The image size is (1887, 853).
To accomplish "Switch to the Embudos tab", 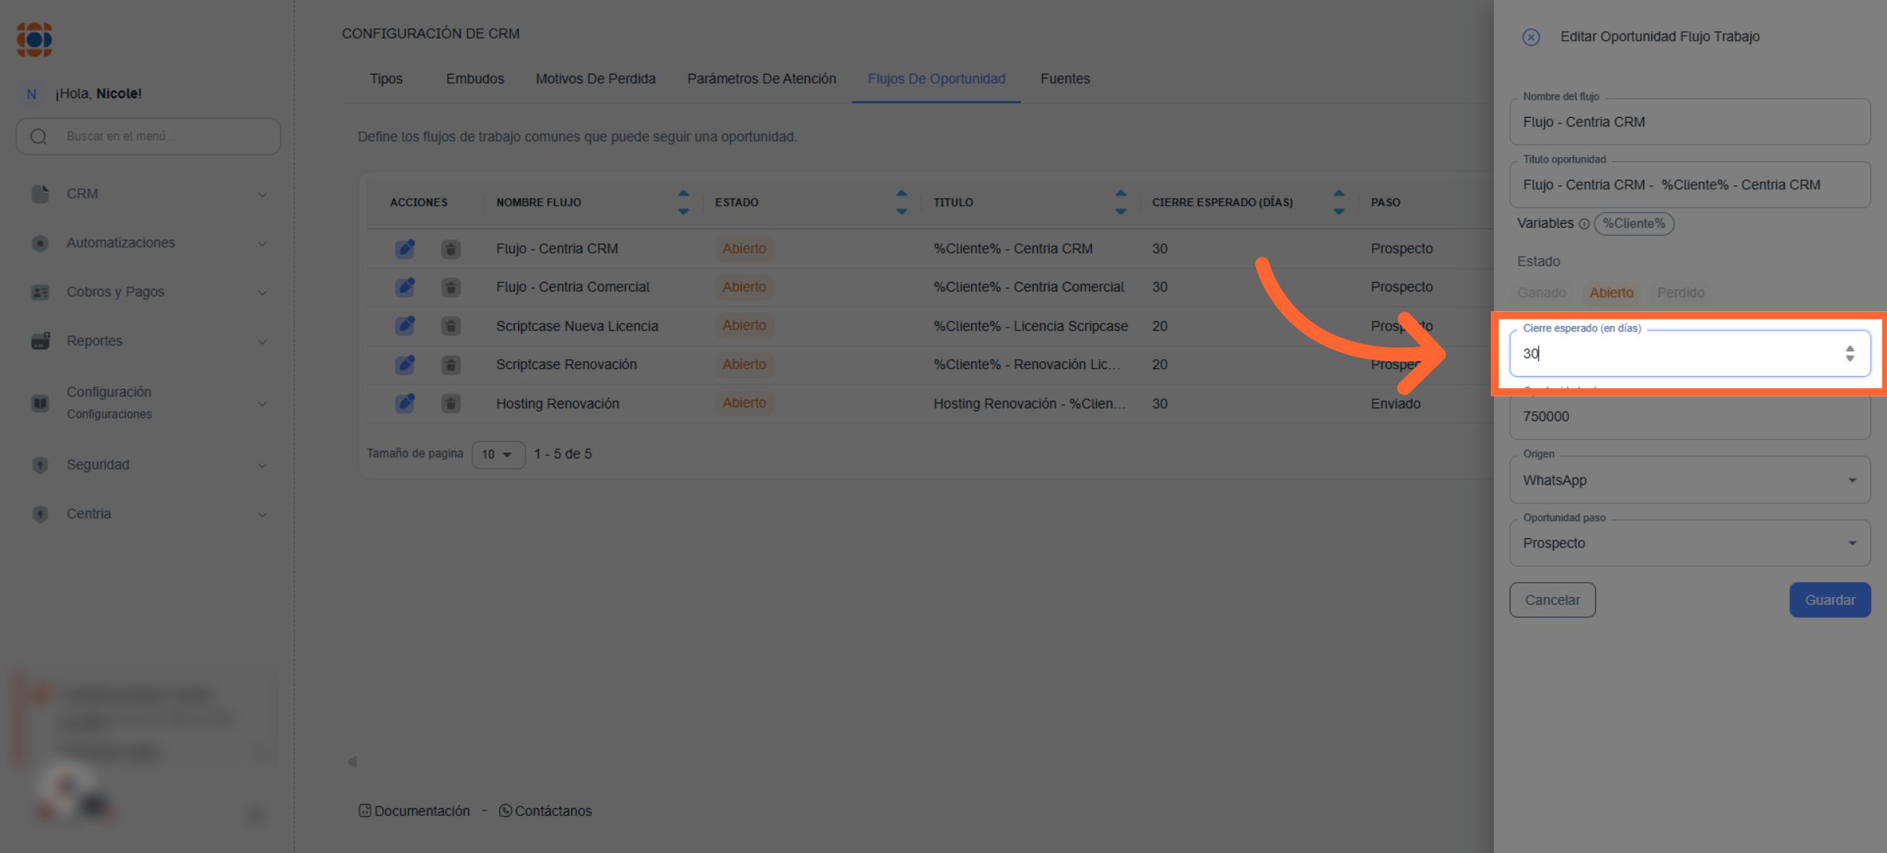I will (475, 79).
